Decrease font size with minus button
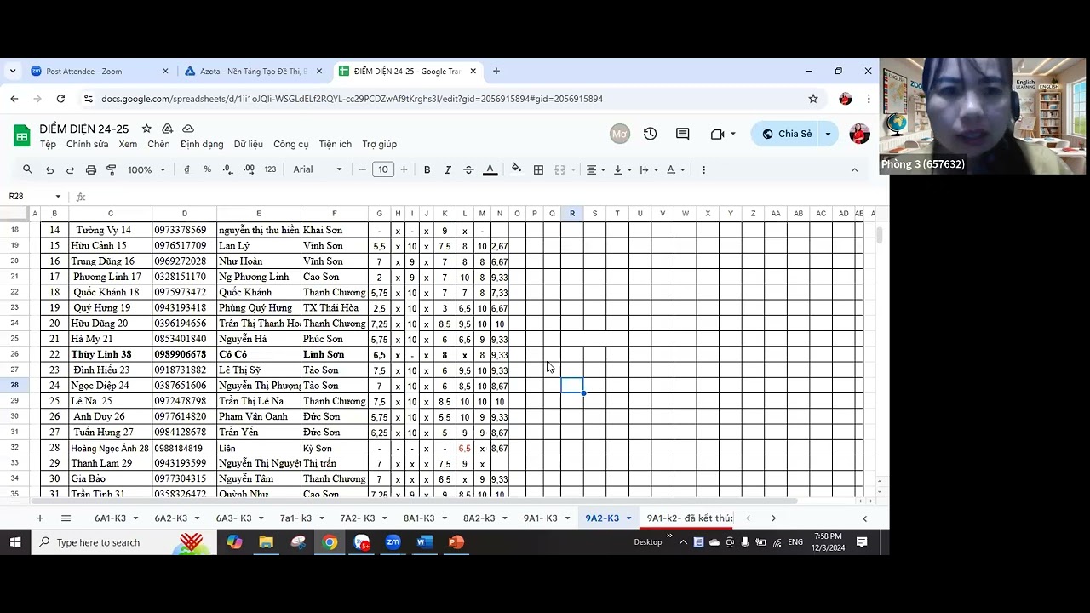1090x613 pixels. point(362,169)
